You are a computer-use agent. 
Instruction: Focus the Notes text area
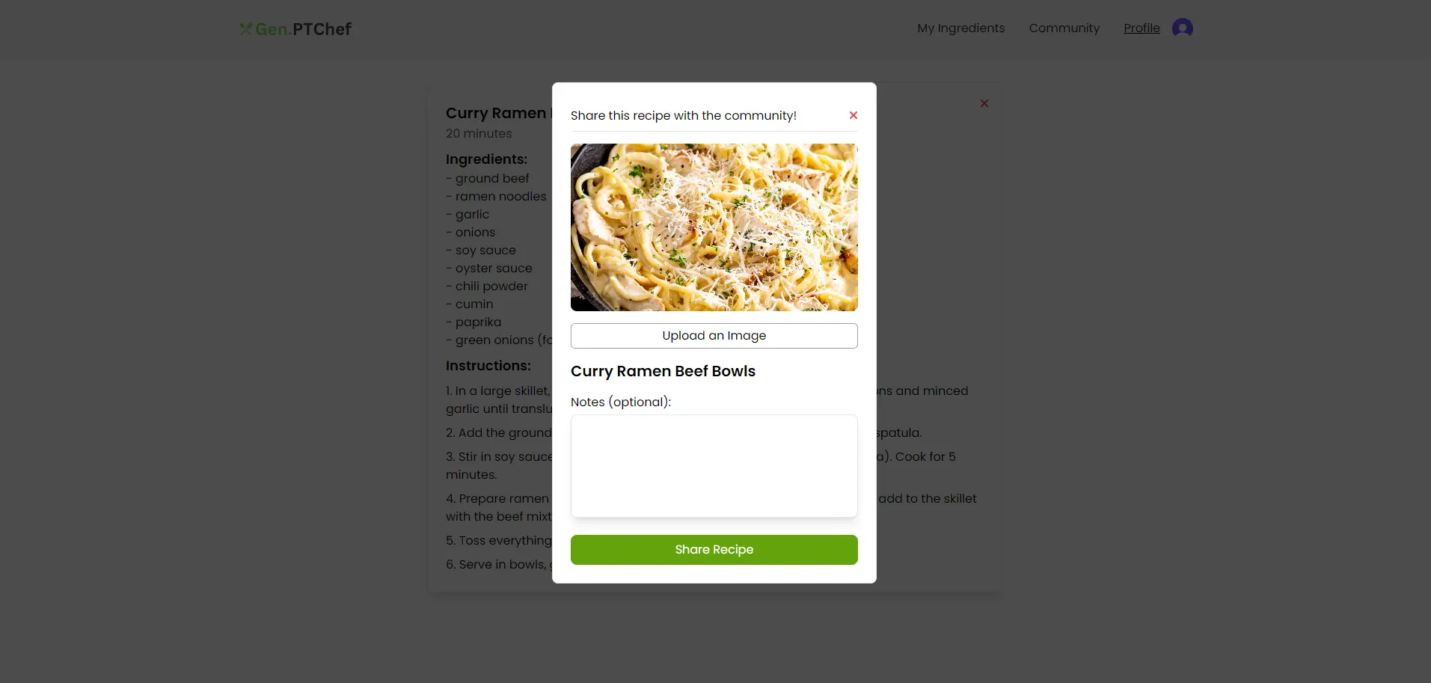(714, 466)
